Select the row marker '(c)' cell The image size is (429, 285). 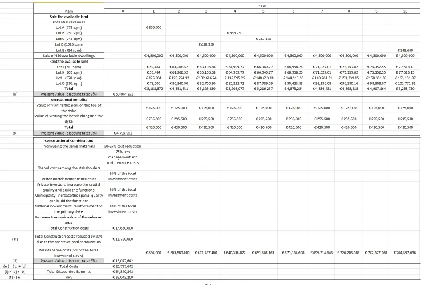[x=15, y=239]
